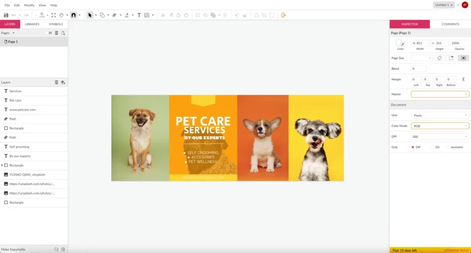
Task: Open the Help menu
Action: tap(54, 5)
